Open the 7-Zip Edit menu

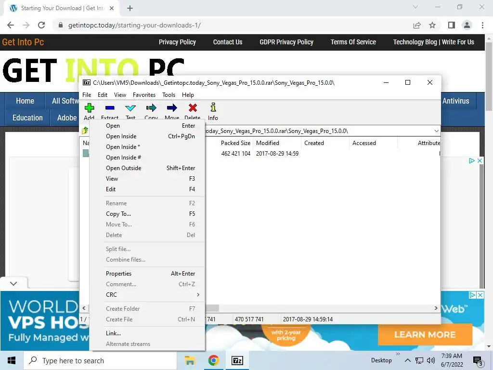pos(103,95)
